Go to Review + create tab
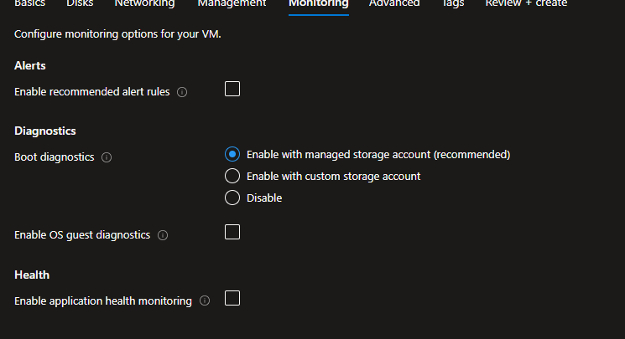 coord(526,4)
